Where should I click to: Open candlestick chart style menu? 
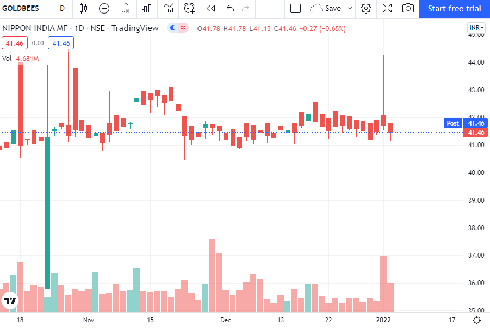[83, 8]
